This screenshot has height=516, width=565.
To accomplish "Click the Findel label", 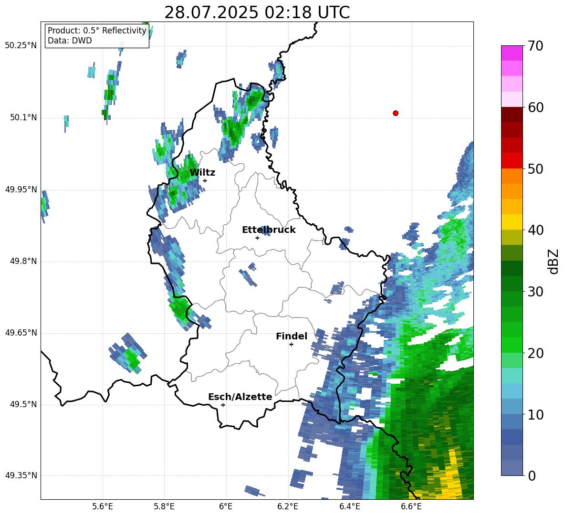I will click(292, 336).
